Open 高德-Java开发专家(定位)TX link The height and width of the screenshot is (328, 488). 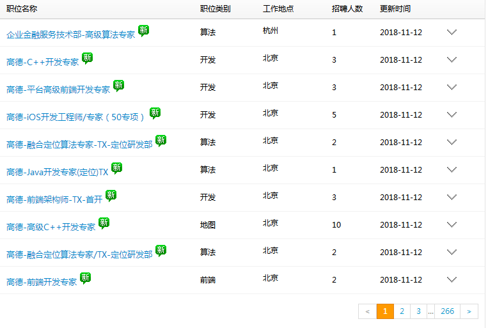coord(58,172)
